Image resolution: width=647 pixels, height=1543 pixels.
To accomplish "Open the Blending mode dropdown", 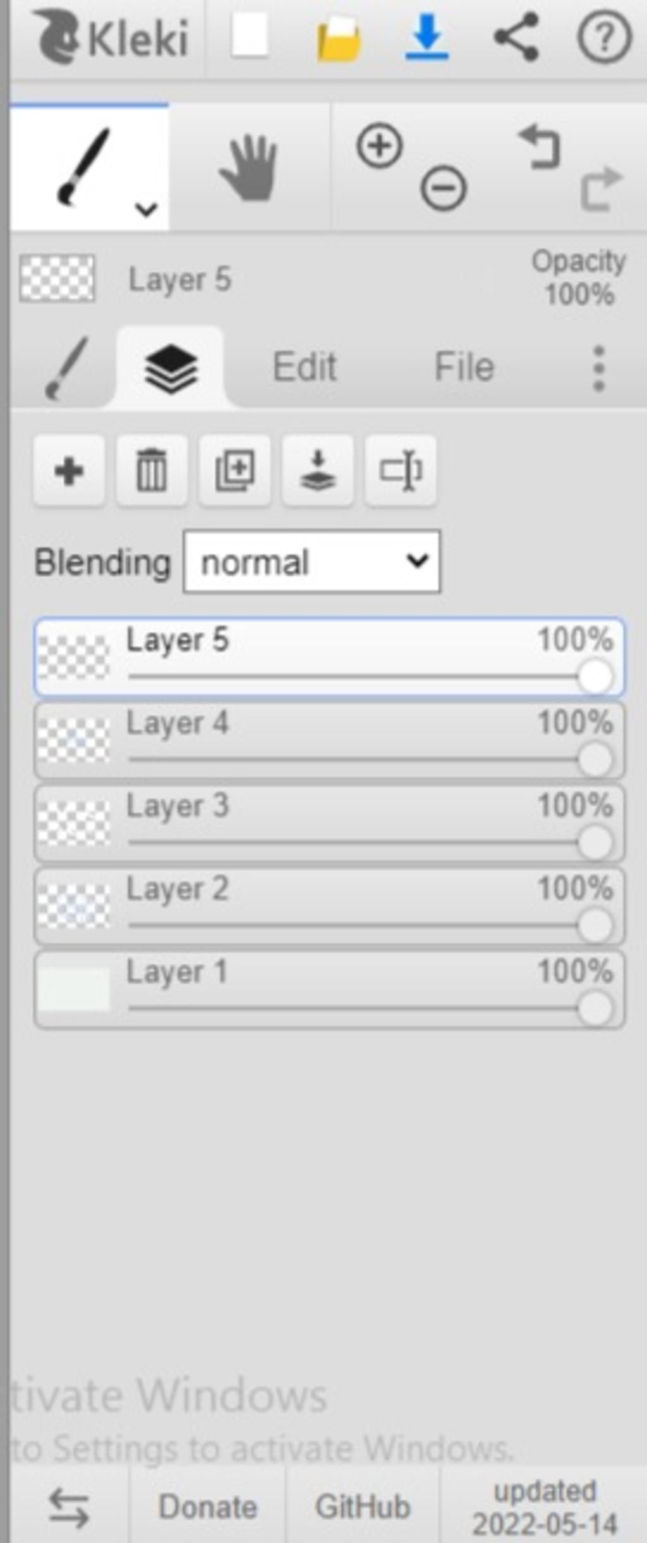I will click(x=312, y=562).
